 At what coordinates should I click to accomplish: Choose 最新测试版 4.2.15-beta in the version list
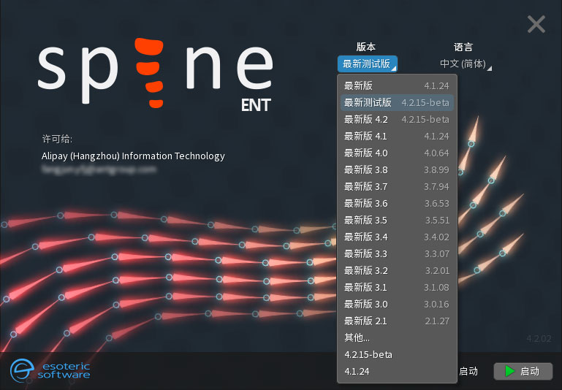click(x=397, y=102)
